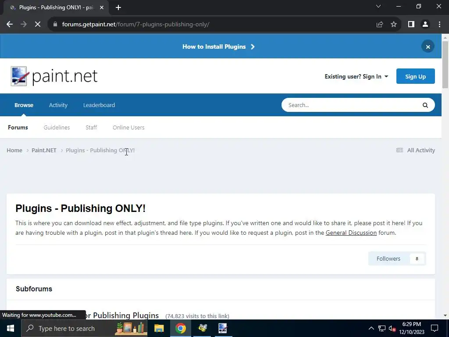Click the Plugins - Publishing ONLY! page heading
Screen dimensions: 449x337
pos(81,208)
